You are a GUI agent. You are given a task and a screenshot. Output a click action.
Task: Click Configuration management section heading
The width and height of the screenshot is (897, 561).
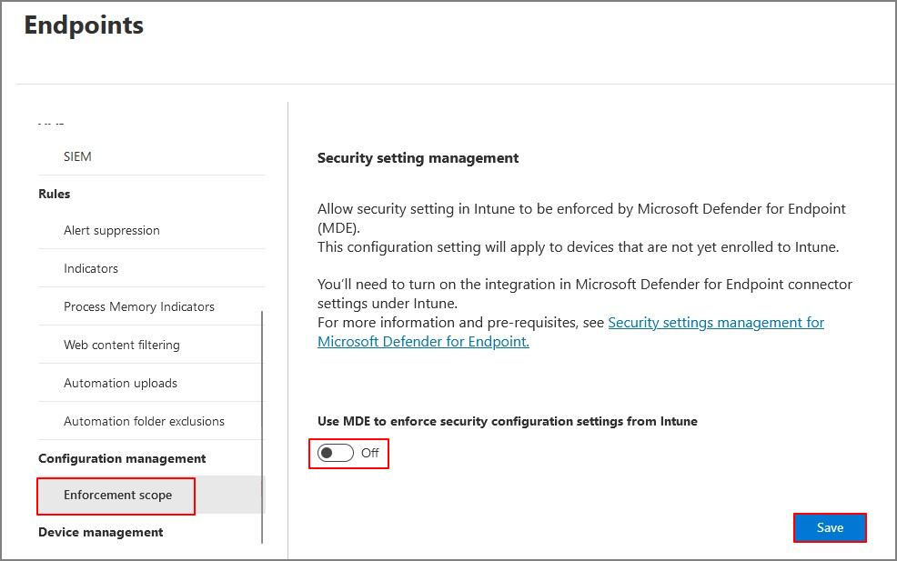(x=122, y=458)
